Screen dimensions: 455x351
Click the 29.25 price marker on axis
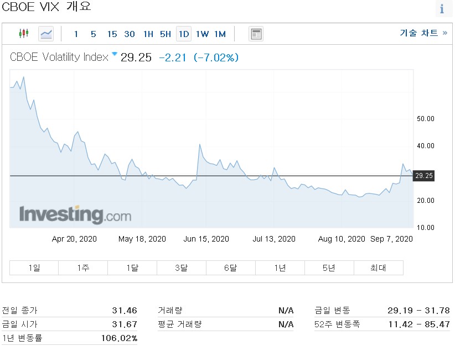click(x=423, y=176)
